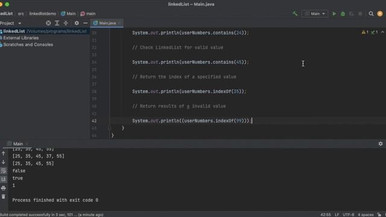The height and width of the screenshot is (217, 386).
Task: Click the warning indicator in editor corner
Action: point(365,32)
